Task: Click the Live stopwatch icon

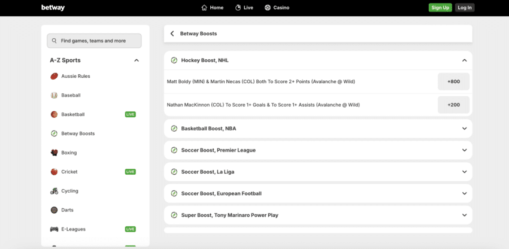Action: [x=238, y=7]
